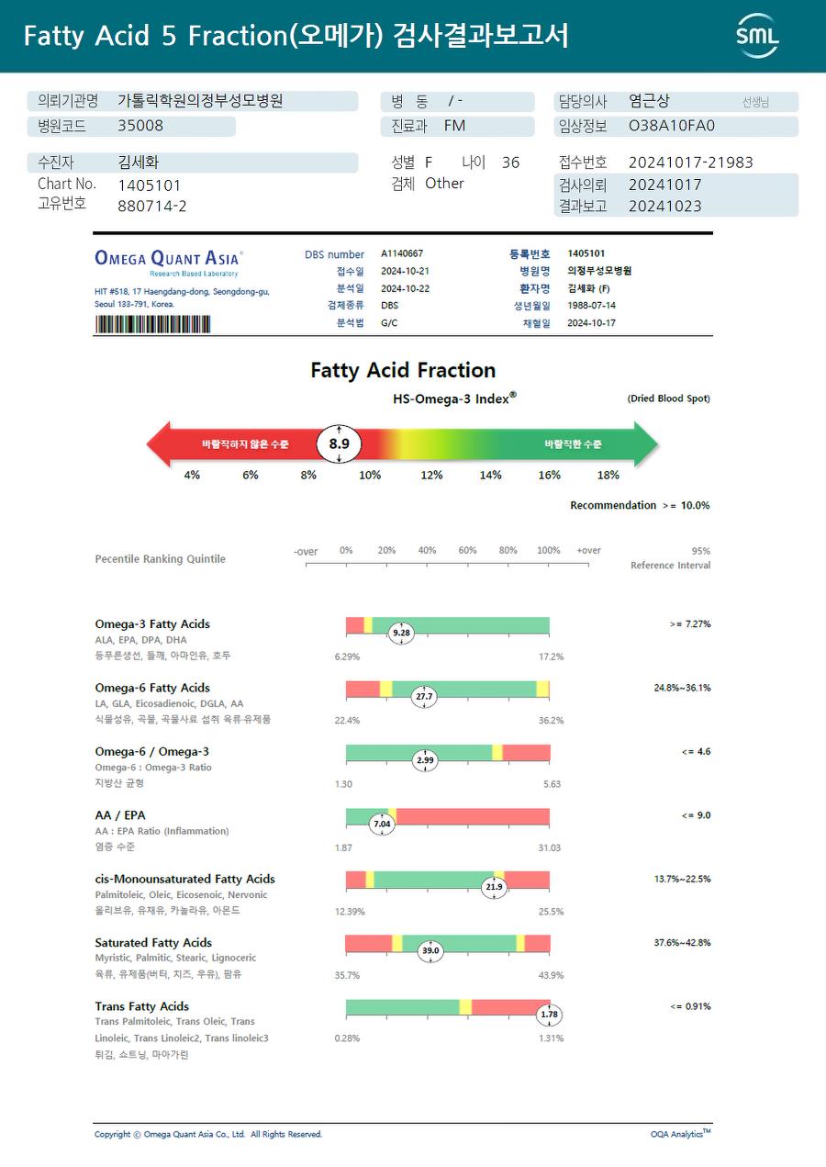Click the 39.0 Saturated Fatty Acids marker
The height and width of the screenshot is (1167, 826).
click(430, 951)
